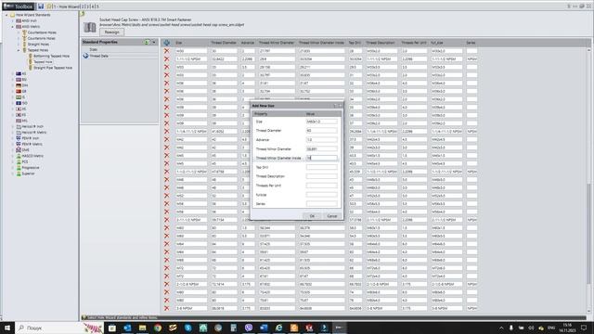This screenshot has width=594, height=334.
Task: Save Toolbox settings with the floppy icon
Action: pyautogui.click(x=41, y=6)
